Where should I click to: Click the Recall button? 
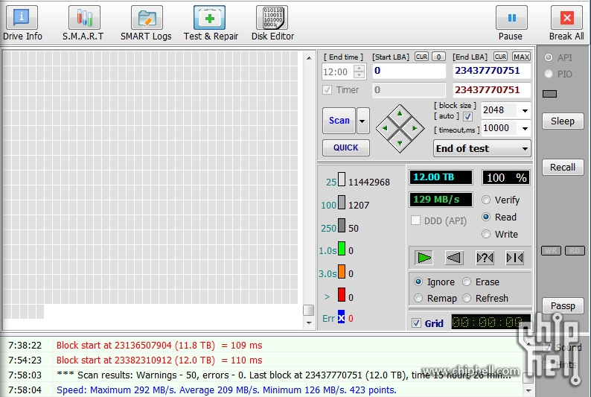click(563, 167)
